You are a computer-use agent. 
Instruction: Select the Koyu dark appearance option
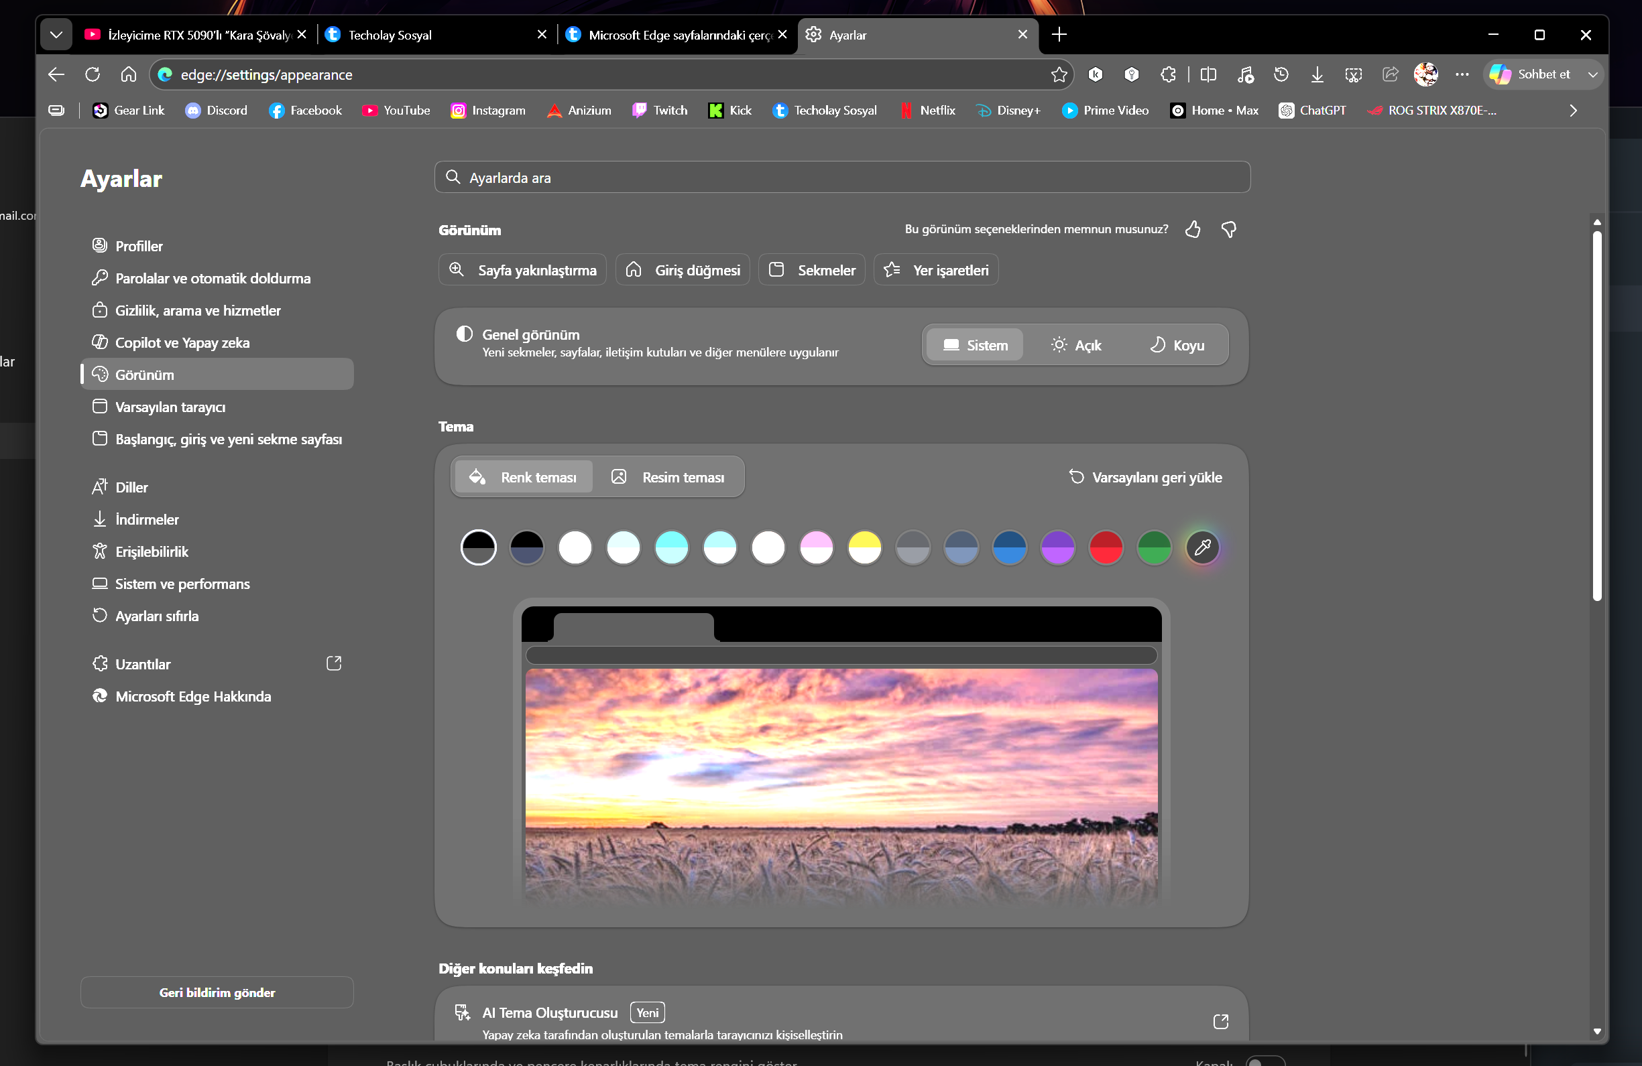pyautogui.click(x=1176, y=345)
